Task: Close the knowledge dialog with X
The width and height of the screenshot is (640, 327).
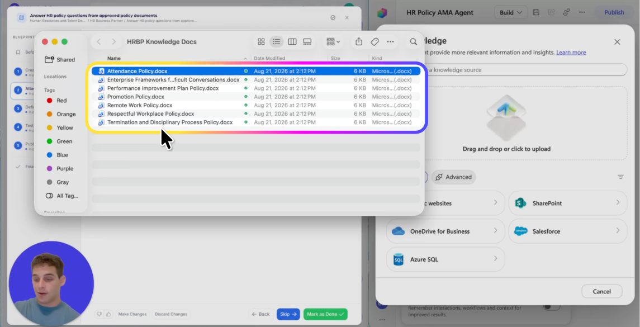Action: pos(617,42)
